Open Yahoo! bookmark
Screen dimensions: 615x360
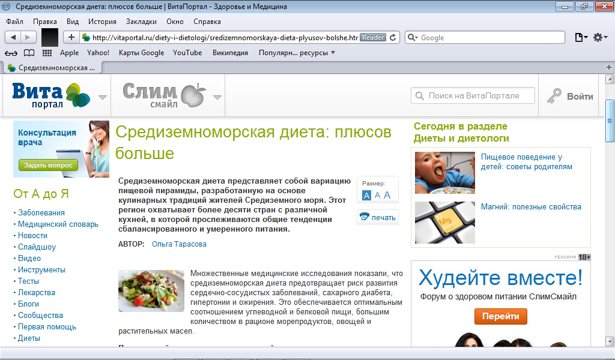click(98, 53)
